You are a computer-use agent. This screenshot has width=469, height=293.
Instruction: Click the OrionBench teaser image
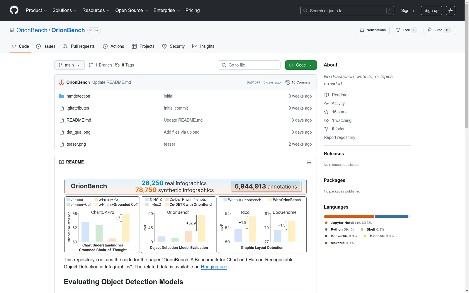tap(186, 216)
